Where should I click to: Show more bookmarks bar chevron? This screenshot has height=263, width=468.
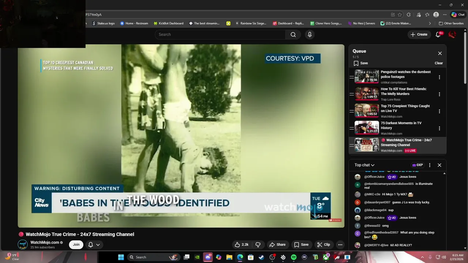point(430,23)
